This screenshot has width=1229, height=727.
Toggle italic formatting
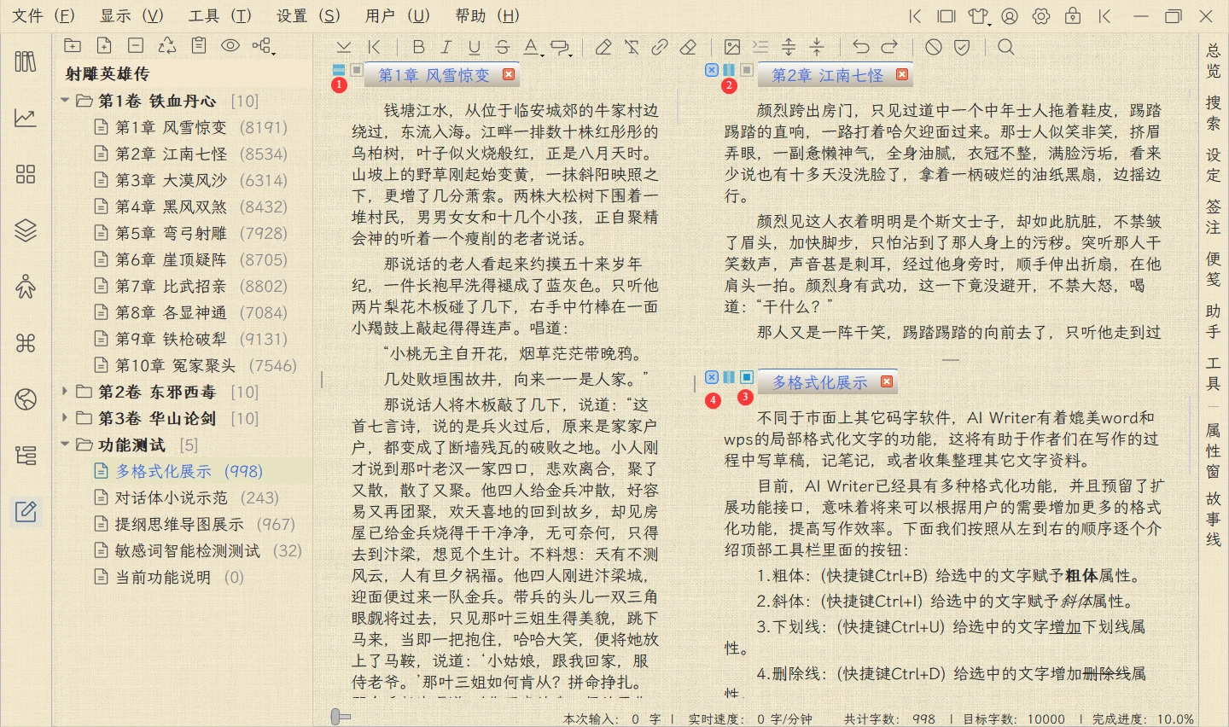point(446,47)
